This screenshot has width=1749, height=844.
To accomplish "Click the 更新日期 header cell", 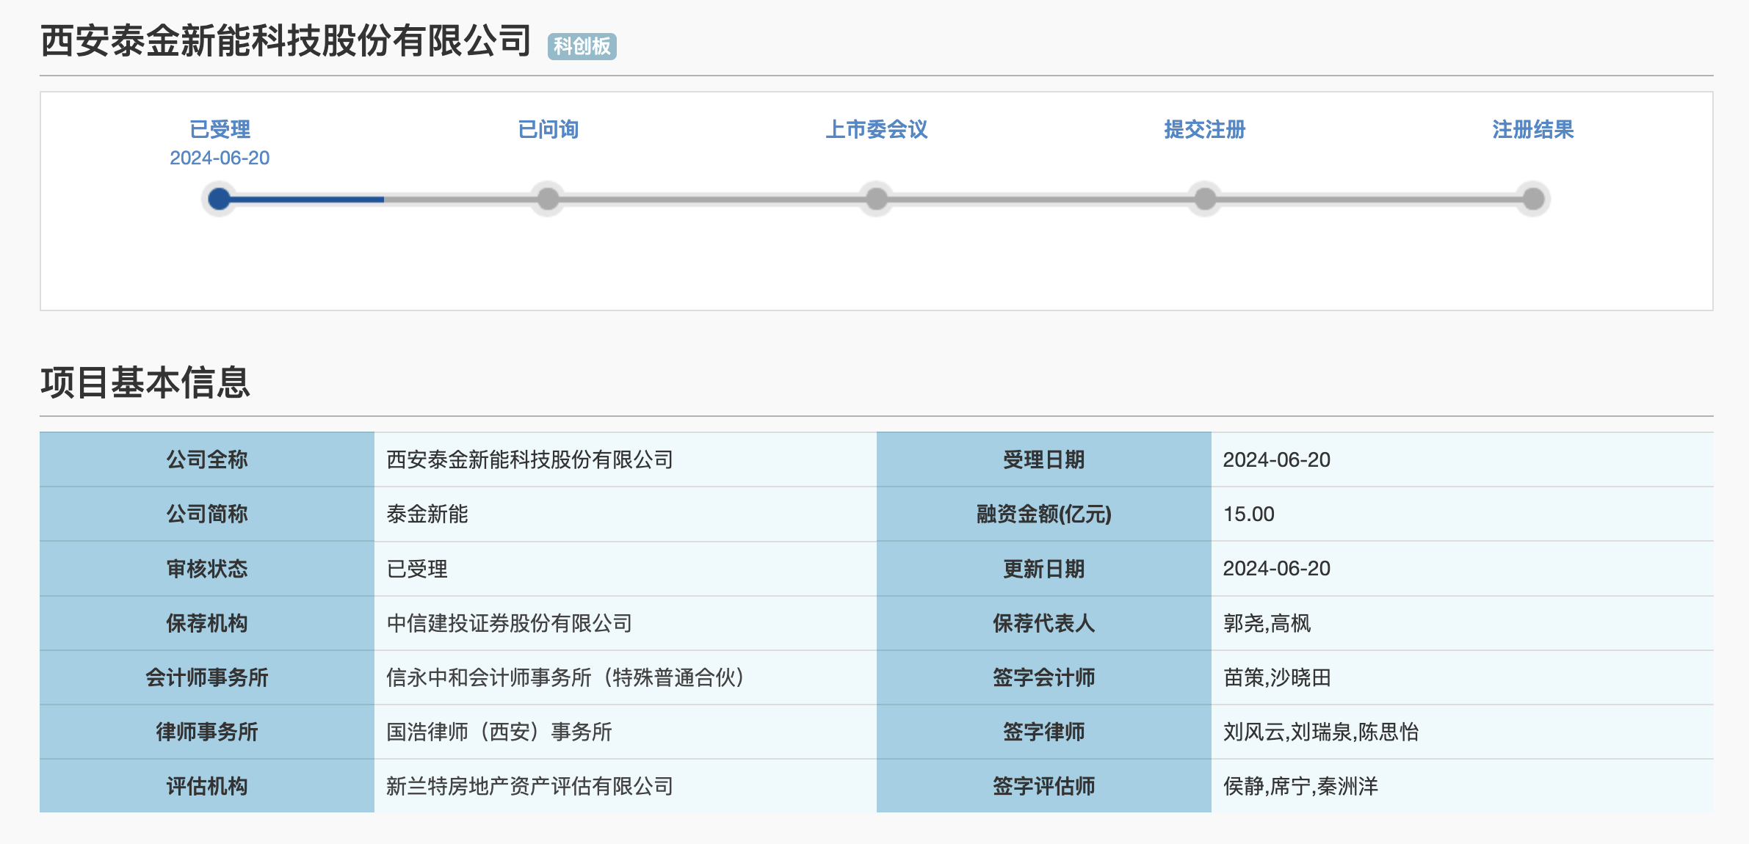I will tap(1043, 568).
